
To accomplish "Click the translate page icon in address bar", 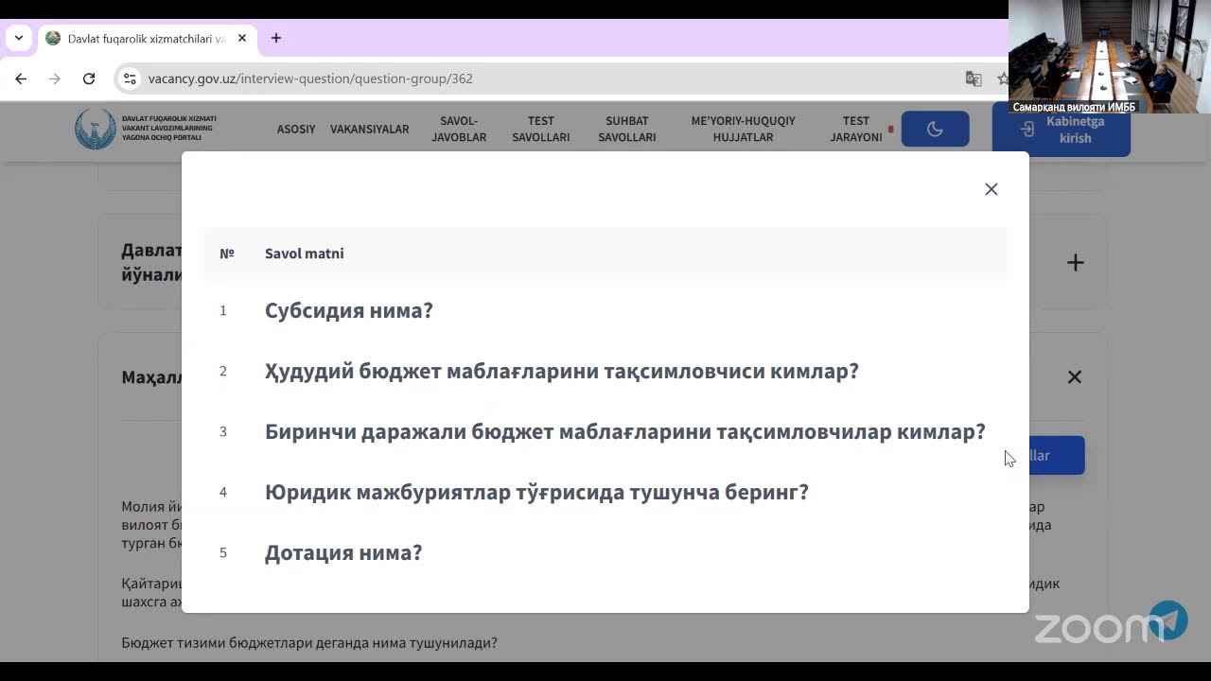I will click(973, 79).
